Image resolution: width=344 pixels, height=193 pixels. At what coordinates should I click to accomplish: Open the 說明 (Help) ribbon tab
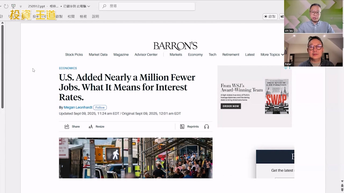[95, 17]
